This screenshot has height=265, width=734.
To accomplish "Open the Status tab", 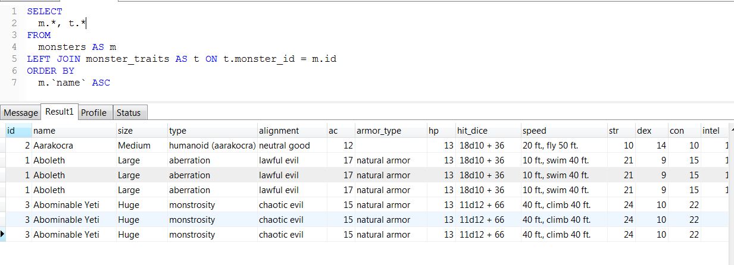I will point(129,113).
